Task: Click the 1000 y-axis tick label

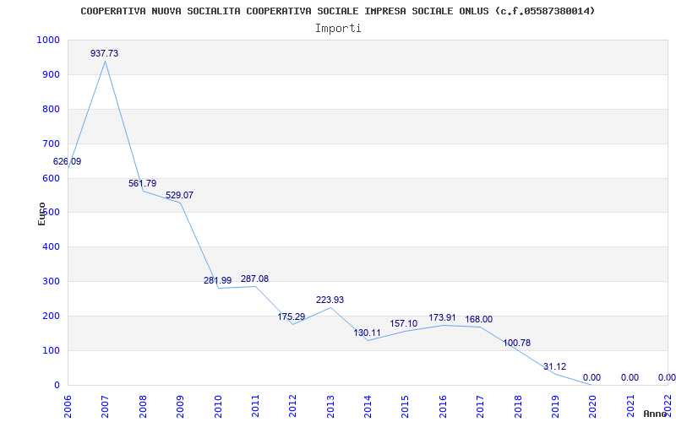Action: [48, 40]
